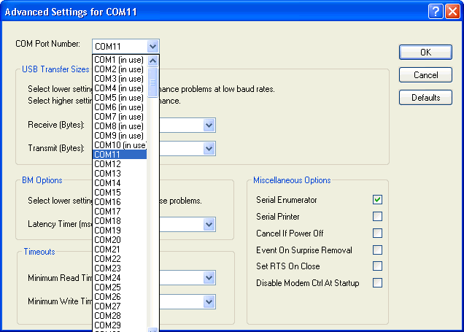Viewport: 464px width, 332px height.
Task: Select COM1 (in use) from list
Action: coord(120,60)
